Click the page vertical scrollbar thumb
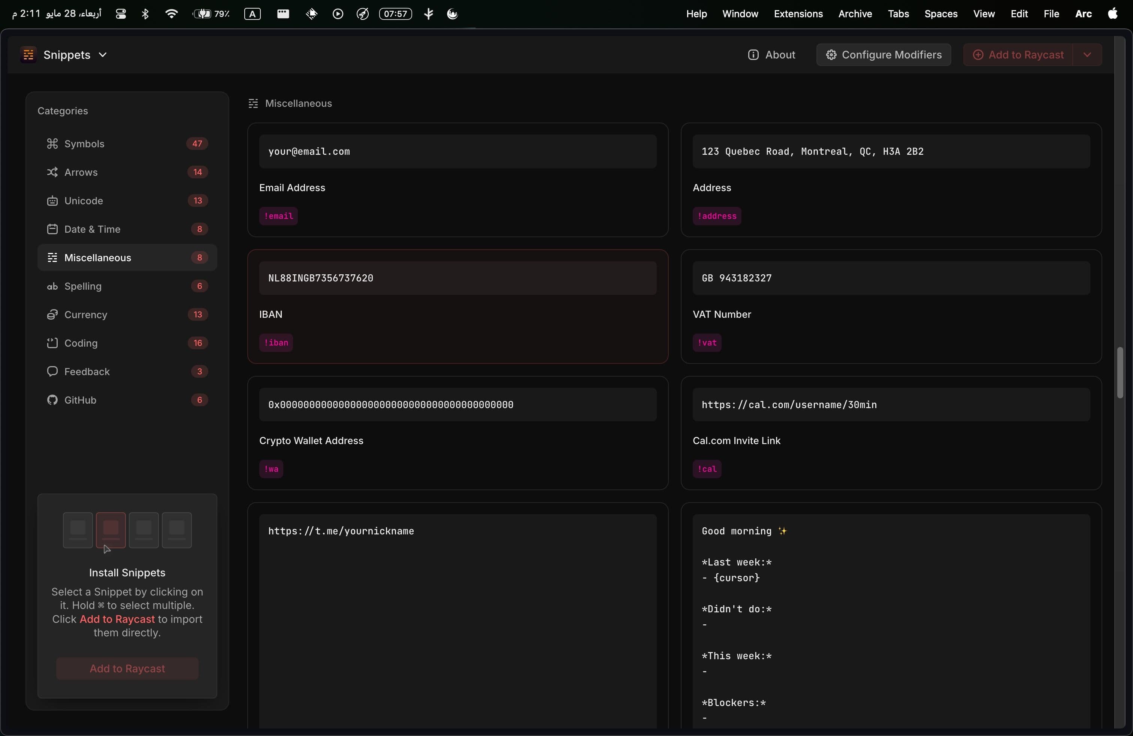The width and height of the screenshot is (1133, 736). point(1120,372)
